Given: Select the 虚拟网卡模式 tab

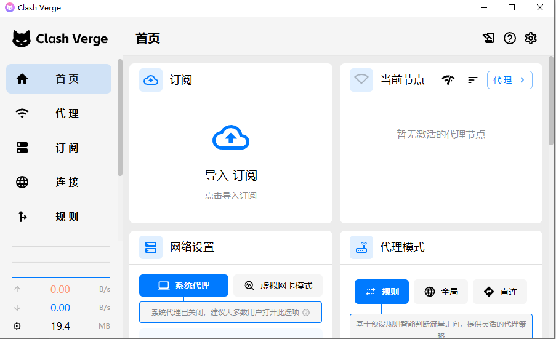Looking at the screenshot, I should tap(278, 285).
